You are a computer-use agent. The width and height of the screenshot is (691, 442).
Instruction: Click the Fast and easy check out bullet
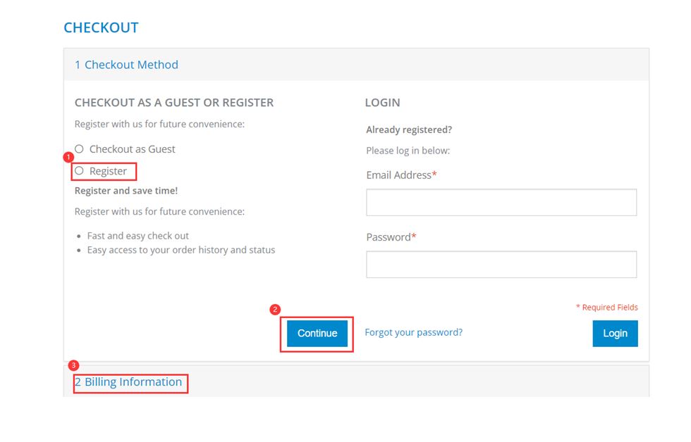pos(137,236)
